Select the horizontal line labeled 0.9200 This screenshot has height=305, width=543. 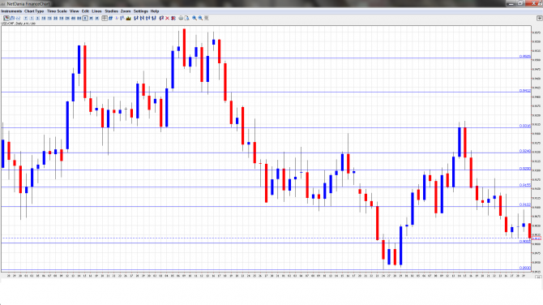click(266, 170)
